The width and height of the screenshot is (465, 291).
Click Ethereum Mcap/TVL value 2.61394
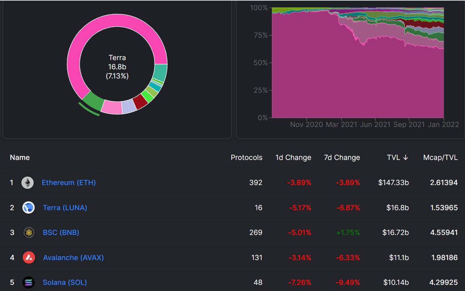(x=444, y=183)
